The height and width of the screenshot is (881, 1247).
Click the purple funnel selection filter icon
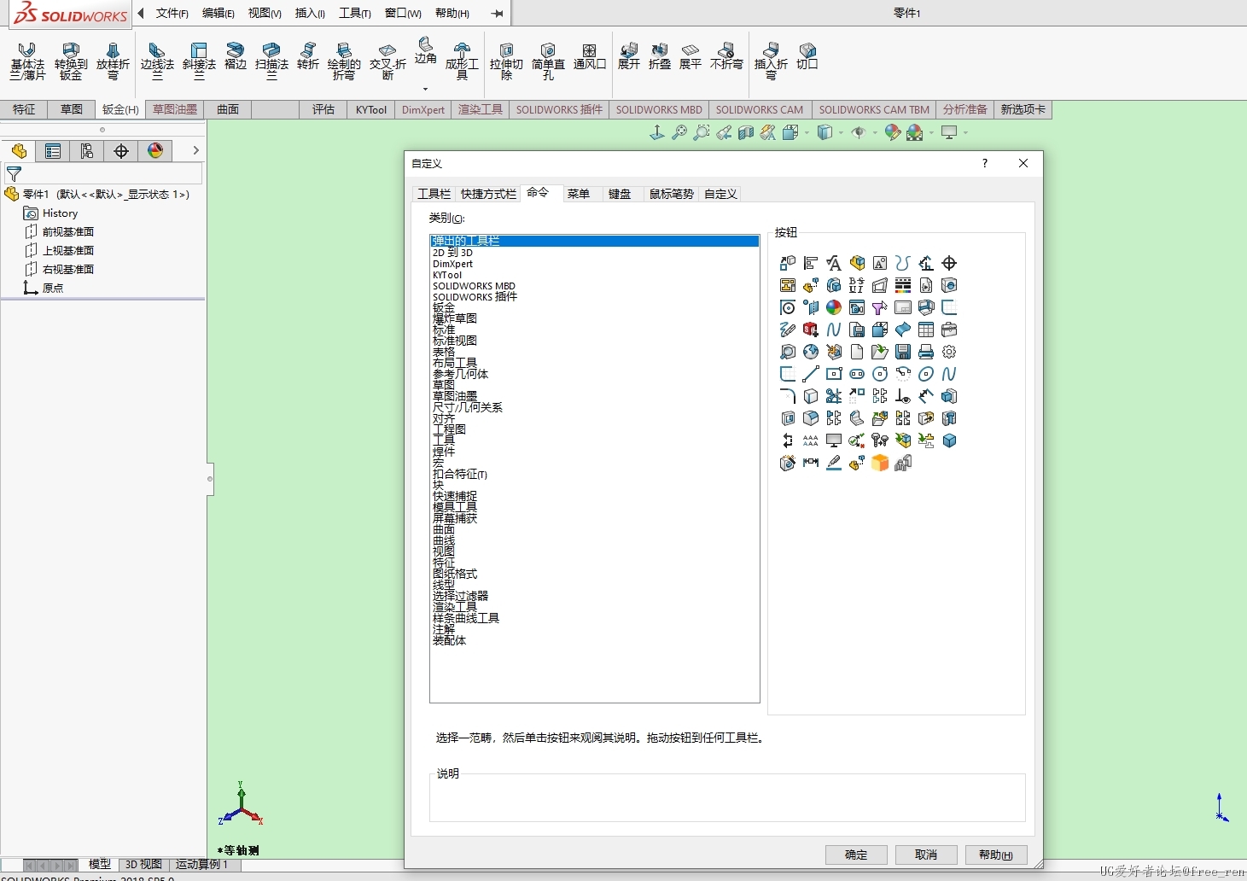pos(880,307)
